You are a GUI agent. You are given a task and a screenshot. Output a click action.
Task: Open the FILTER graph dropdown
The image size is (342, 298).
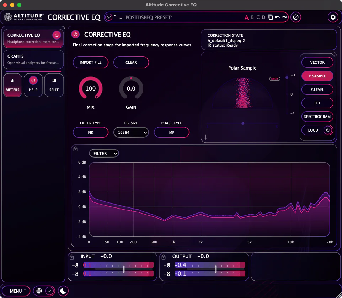104,154
